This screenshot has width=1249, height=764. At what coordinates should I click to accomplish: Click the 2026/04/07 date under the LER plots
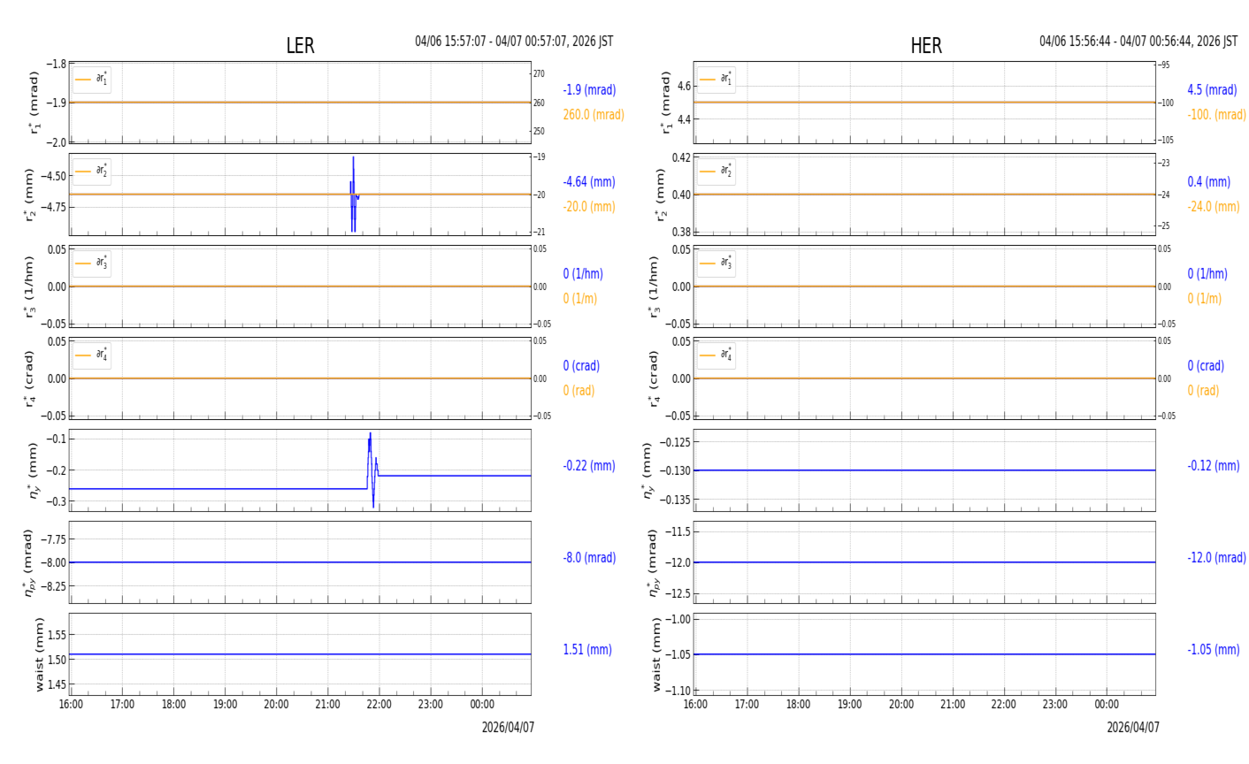coord(508,728)
